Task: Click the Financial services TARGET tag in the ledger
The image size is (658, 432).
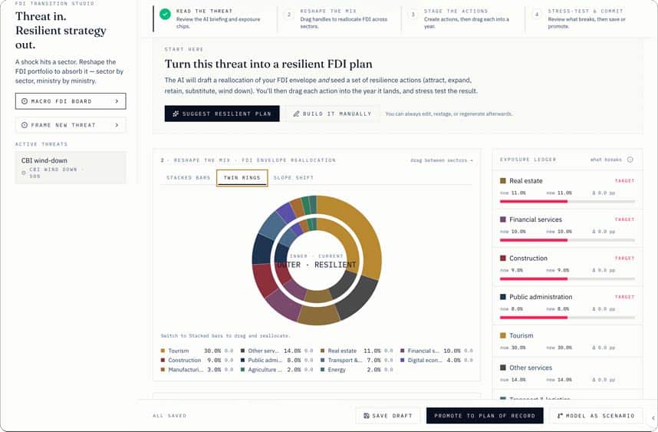Action: pyautogui.click(x=624, y=219)
